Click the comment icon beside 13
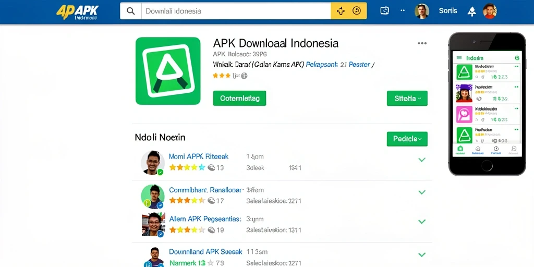 pos(211,167)
